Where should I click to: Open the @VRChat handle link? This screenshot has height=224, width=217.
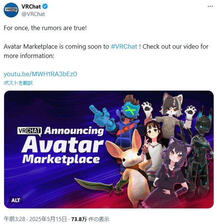tap(33, 14)
